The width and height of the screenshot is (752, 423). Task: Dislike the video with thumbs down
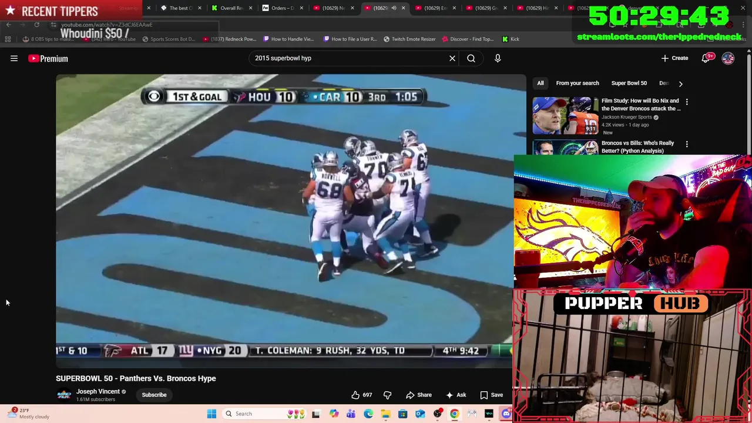(387, 395)
